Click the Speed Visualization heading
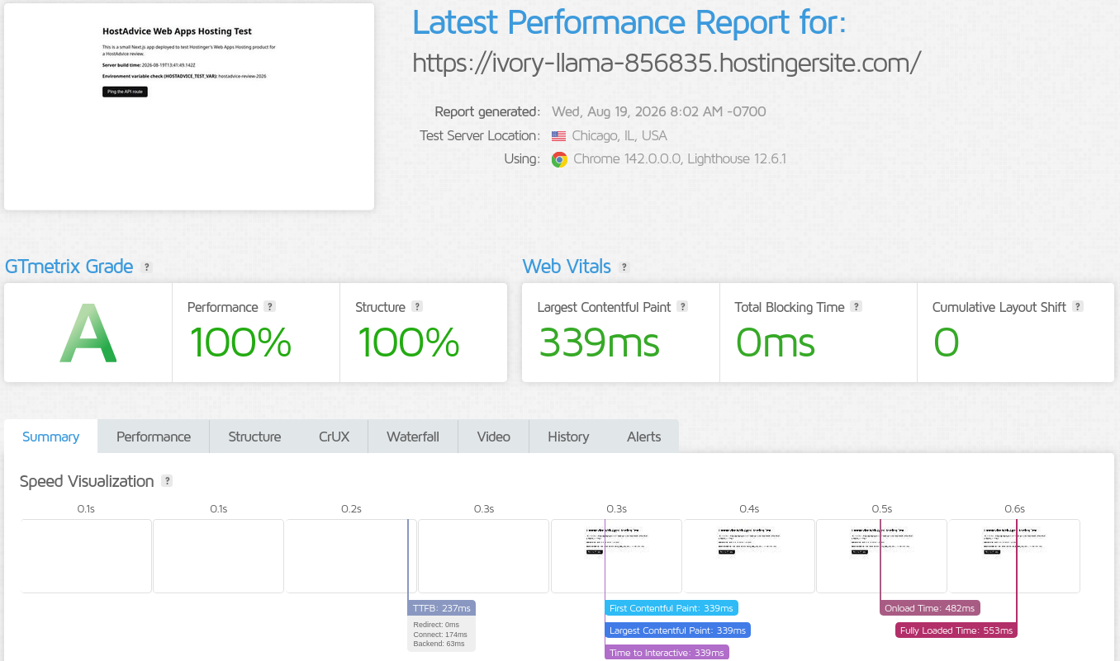 coord(87,481)
